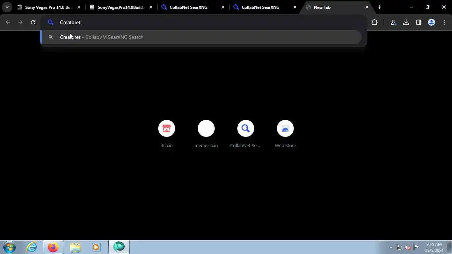
Task: Close the second CollabNet SearXNG tab
Action: coord(295,7)
